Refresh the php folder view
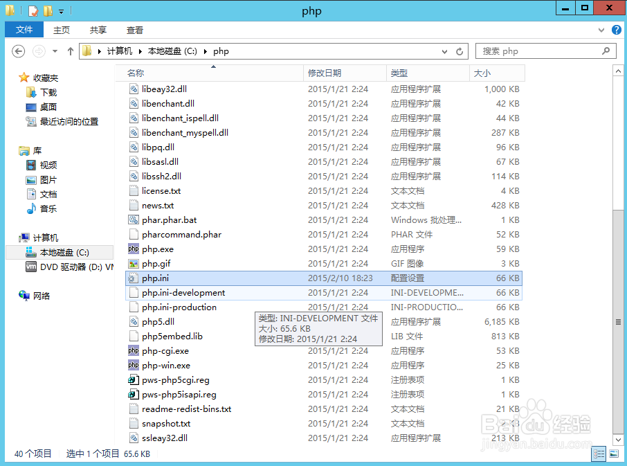The width and height of the screenshot is (627, 466). click(x=460, y=51)
